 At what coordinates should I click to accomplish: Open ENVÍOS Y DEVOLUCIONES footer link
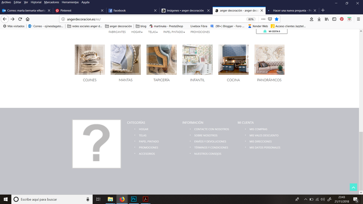coord(210,142)
